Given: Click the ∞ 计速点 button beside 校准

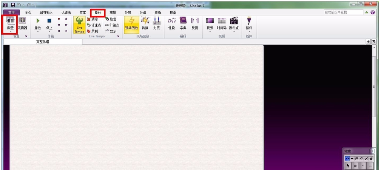Looking at the screenshot, I should [x=112, y=25].
